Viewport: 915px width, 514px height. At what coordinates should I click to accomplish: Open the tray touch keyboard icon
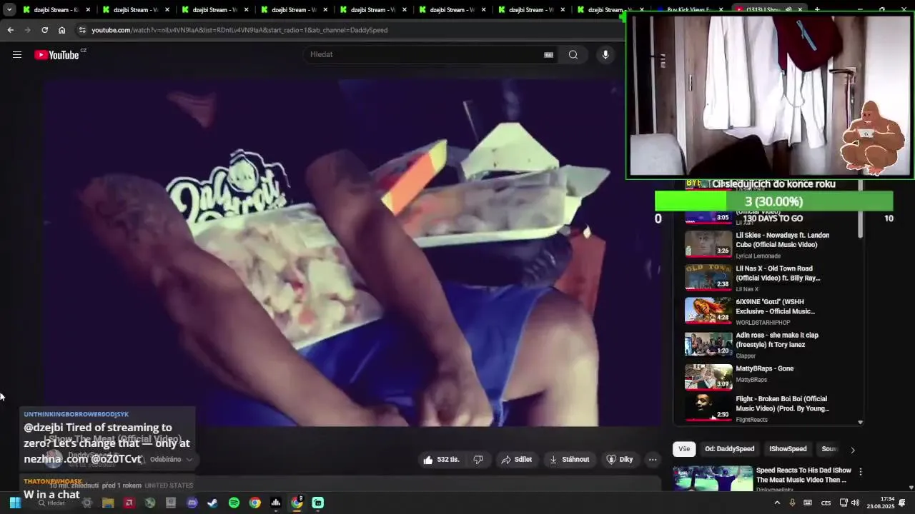[x=808, y=503]
